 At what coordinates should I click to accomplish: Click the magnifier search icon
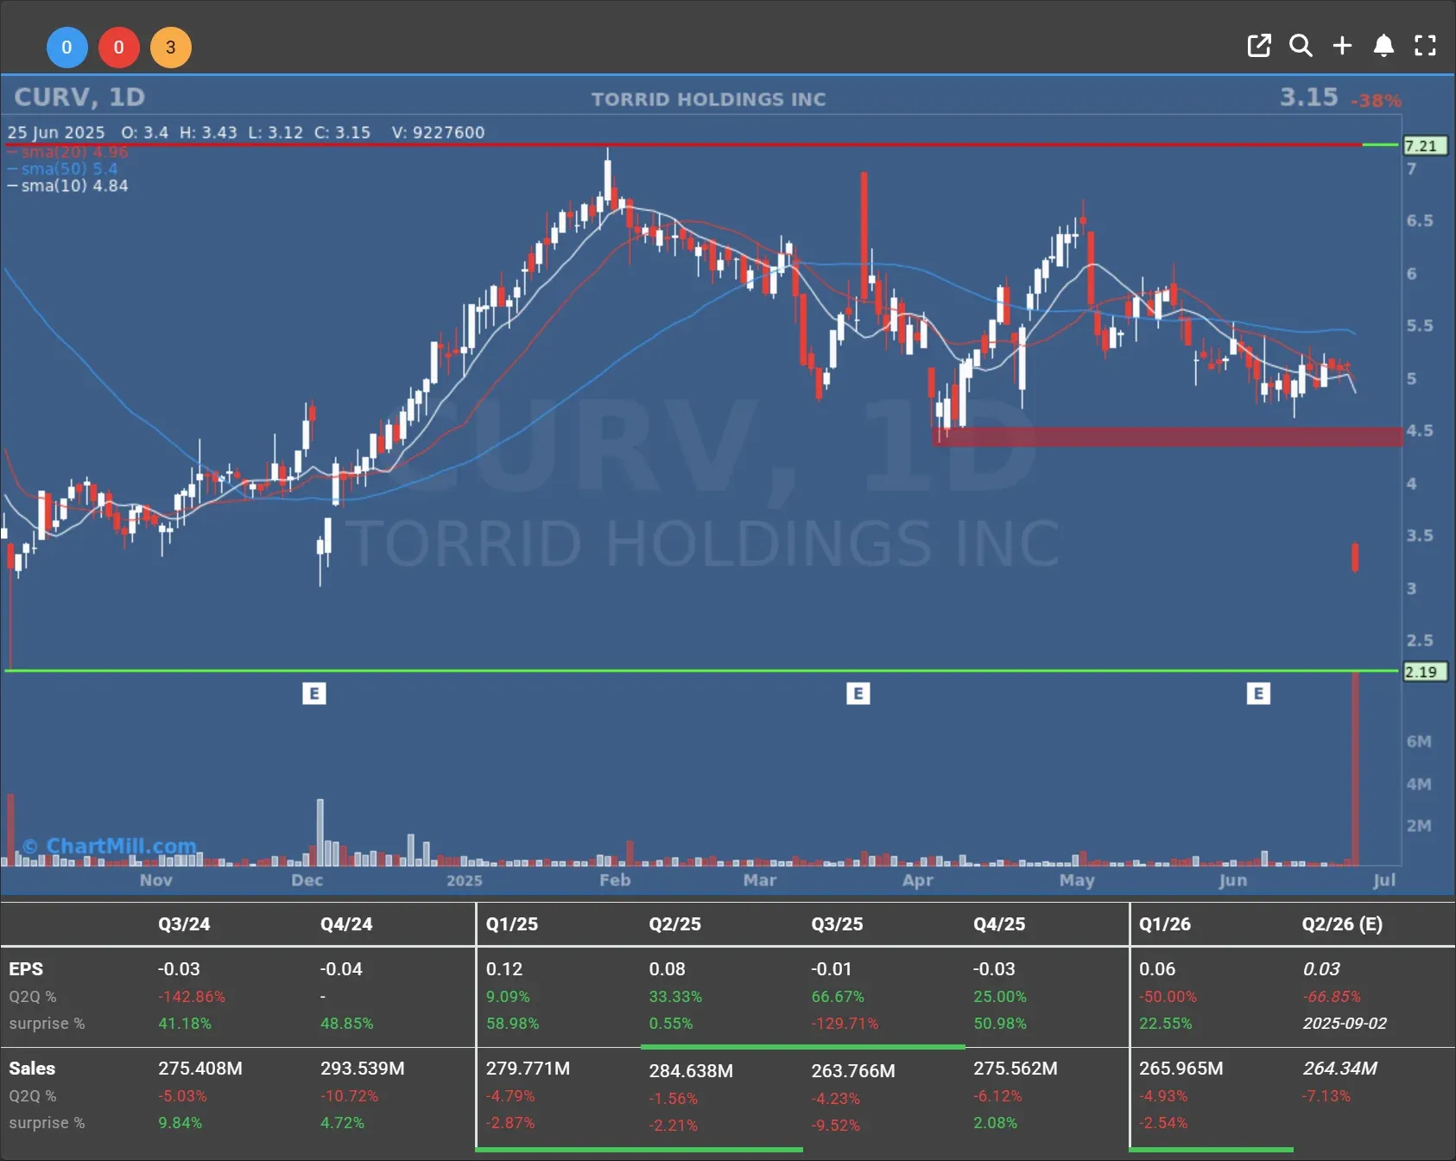(1301, 46)
